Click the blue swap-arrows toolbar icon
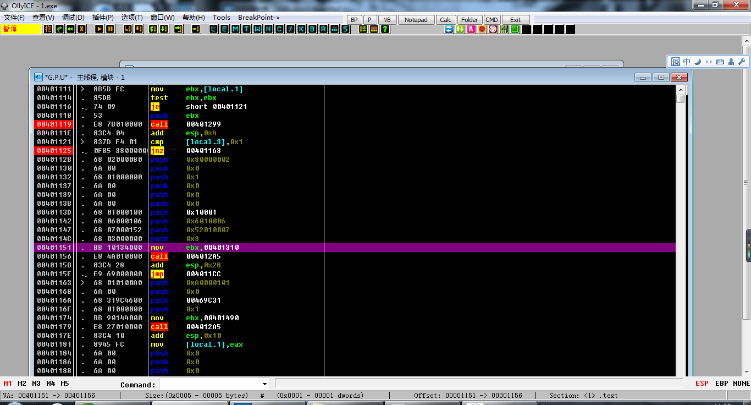 pos(449,29)
